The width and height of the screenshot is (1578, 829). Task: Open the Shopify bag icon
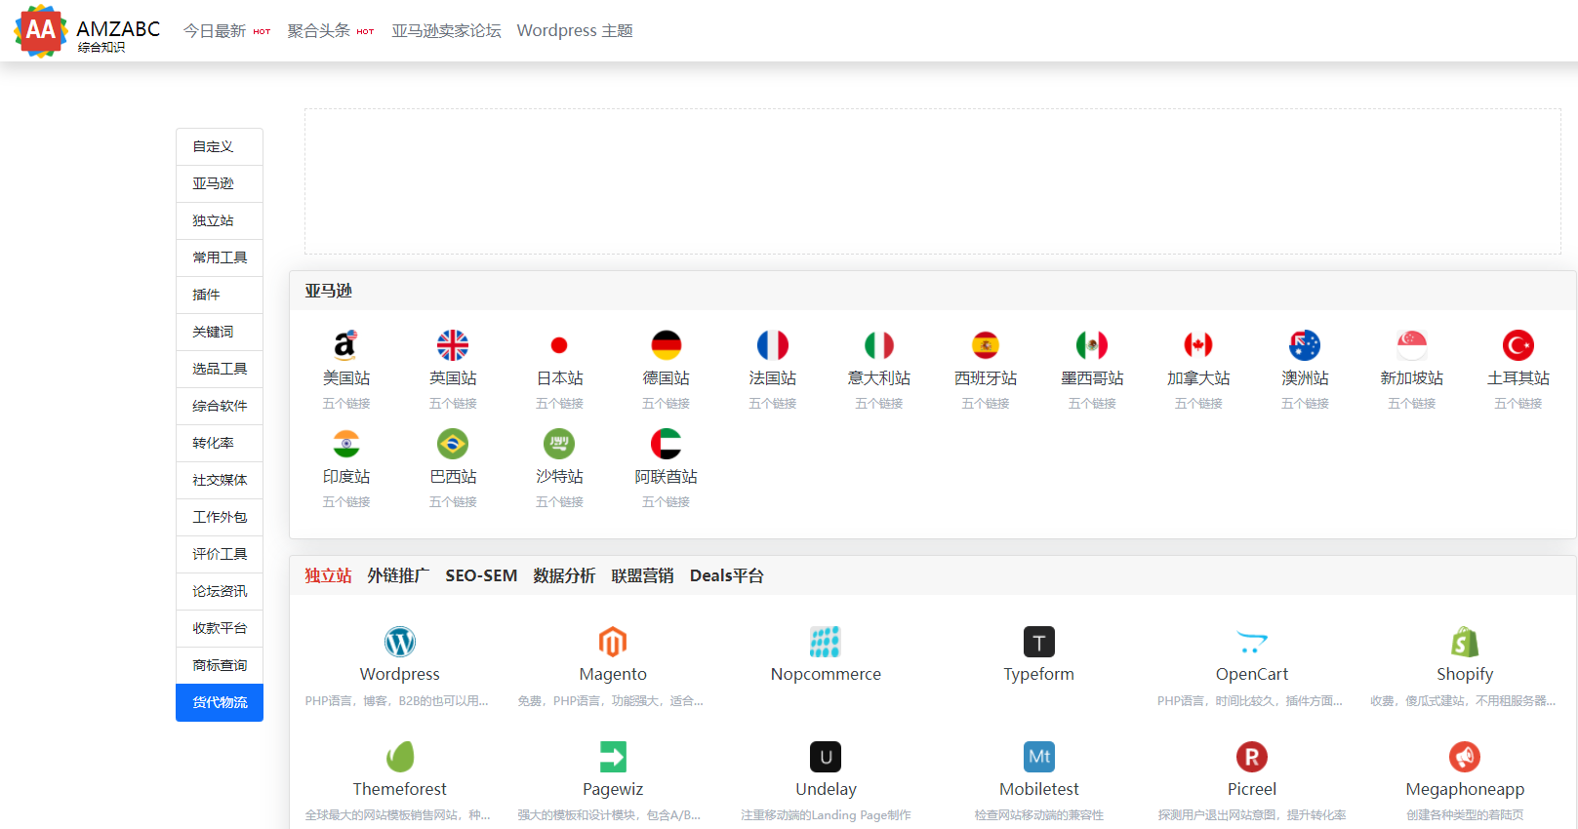[x=1465, y=642]
